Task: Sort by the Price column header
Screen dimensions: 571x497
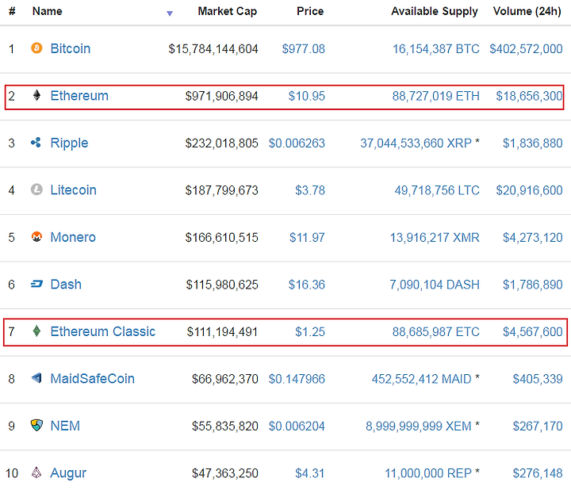Action: coord(310,11)
